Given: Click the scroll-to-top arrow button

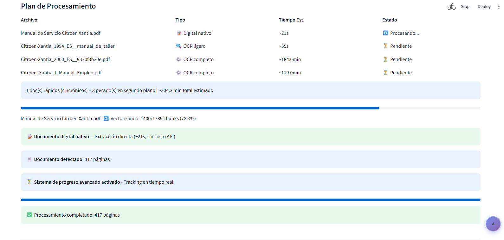Looking at the screenshot, I should point(493,224).
